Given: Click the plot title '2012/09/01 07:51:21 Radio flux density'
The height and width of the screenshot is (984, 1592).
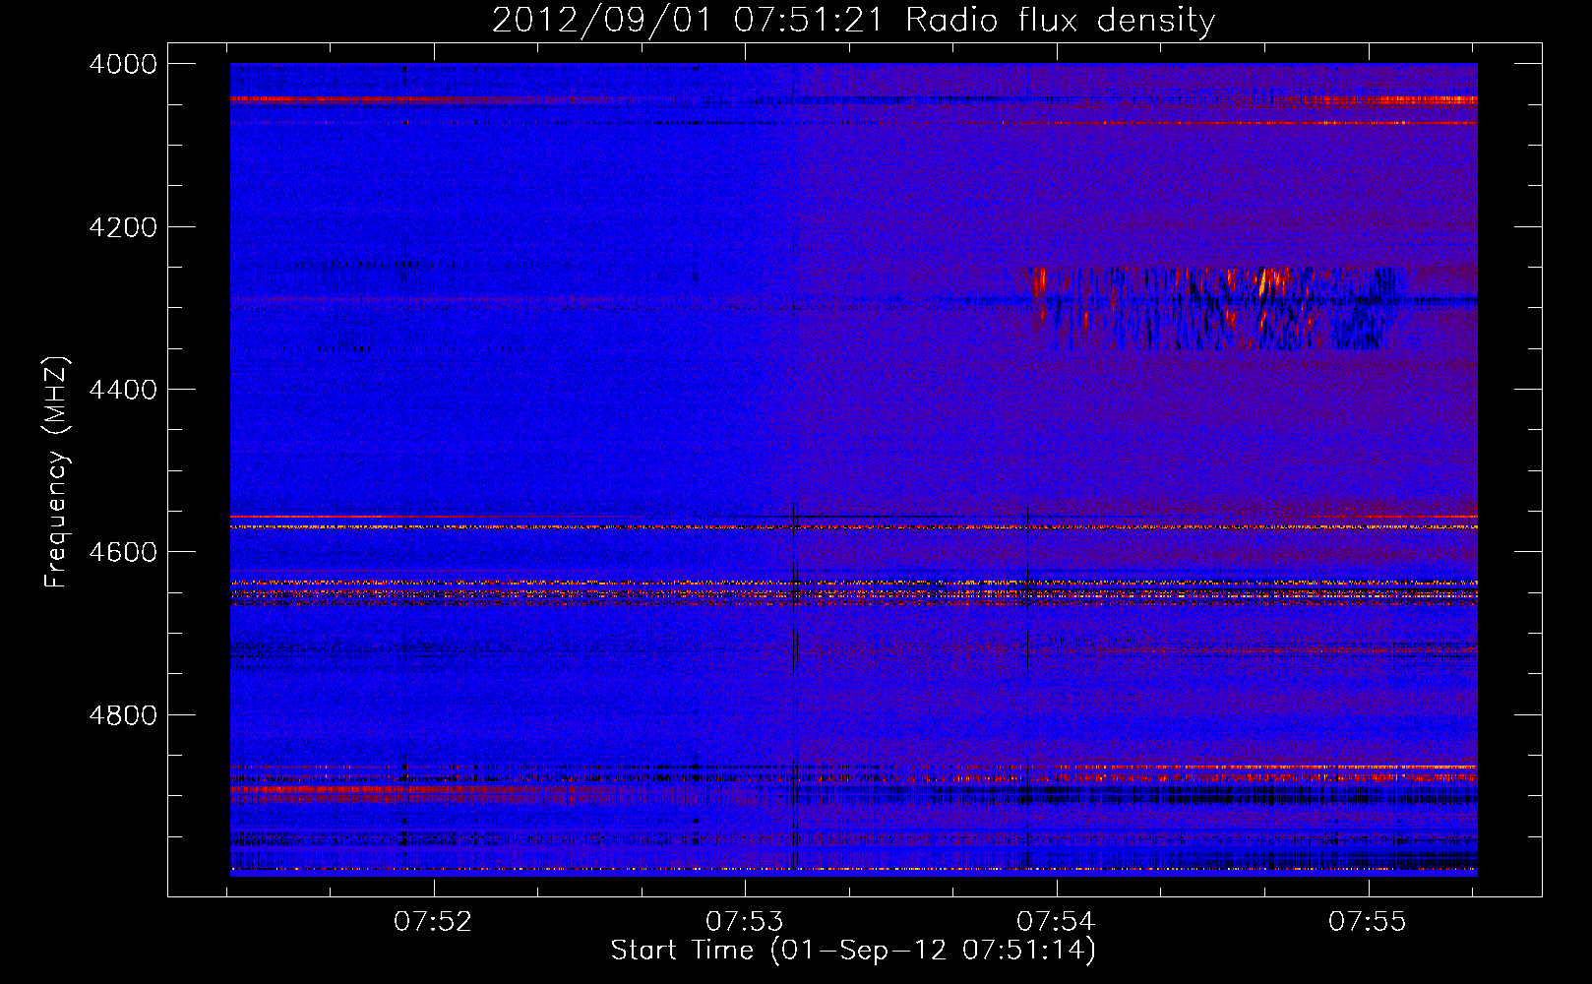Looking at the screenshot, I should [853, 20].
